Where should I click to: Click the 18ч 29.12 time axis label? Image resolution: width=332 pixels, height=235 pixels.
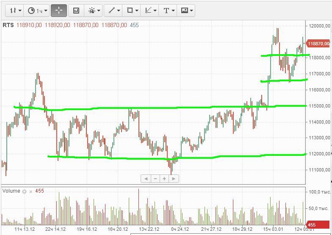[x=242, y=229]
